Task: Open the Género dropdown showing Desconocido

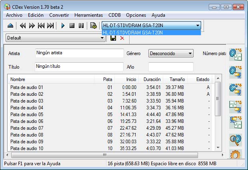Action: pyautogui.click(x=171, y=53)
